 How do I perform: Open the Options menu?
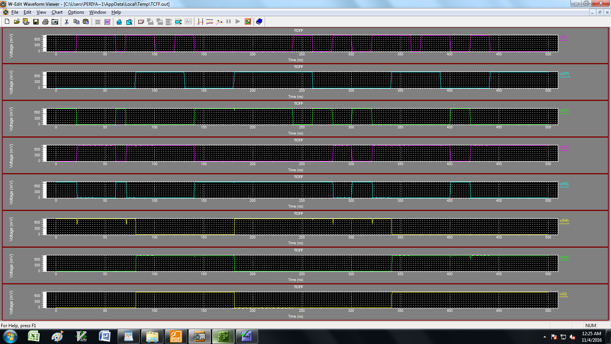[76, 12]
